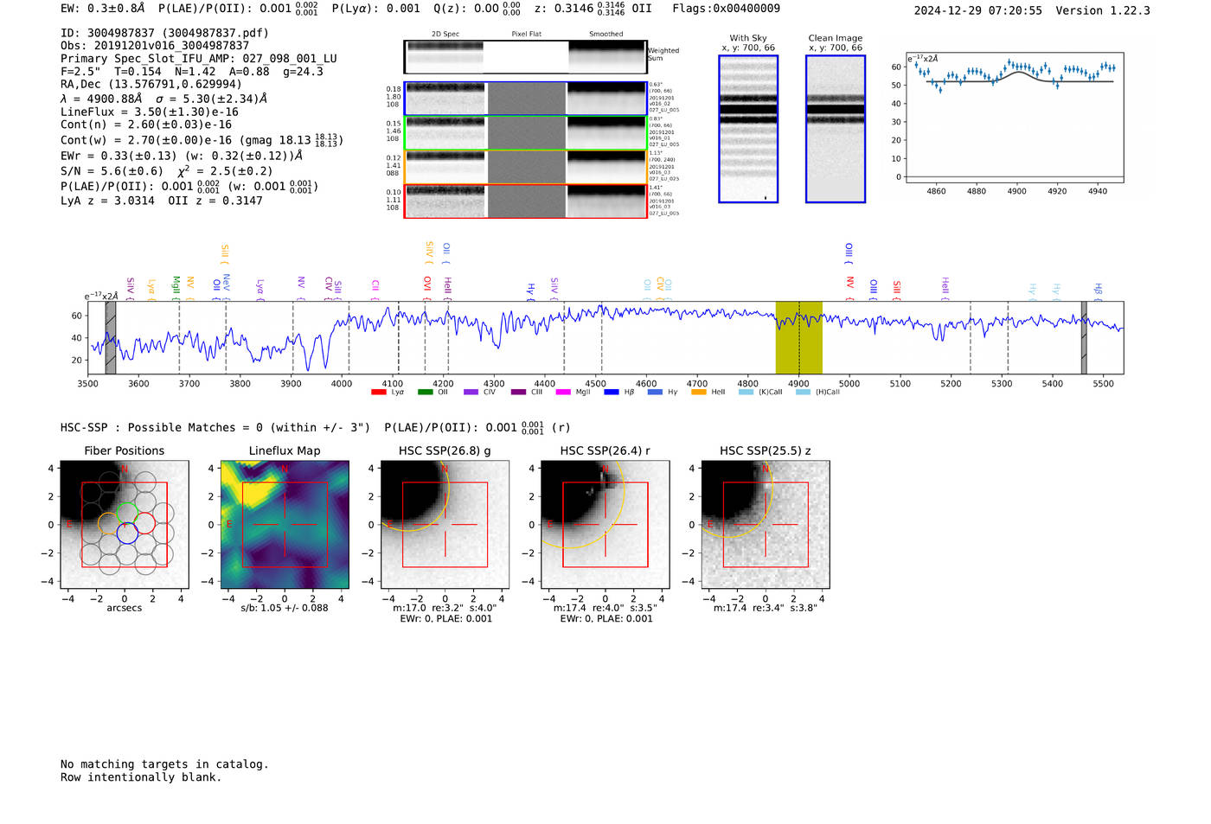Select the red-bordered 2D spec fiber row
The image size is (1211, 824).
pos(525,201)
